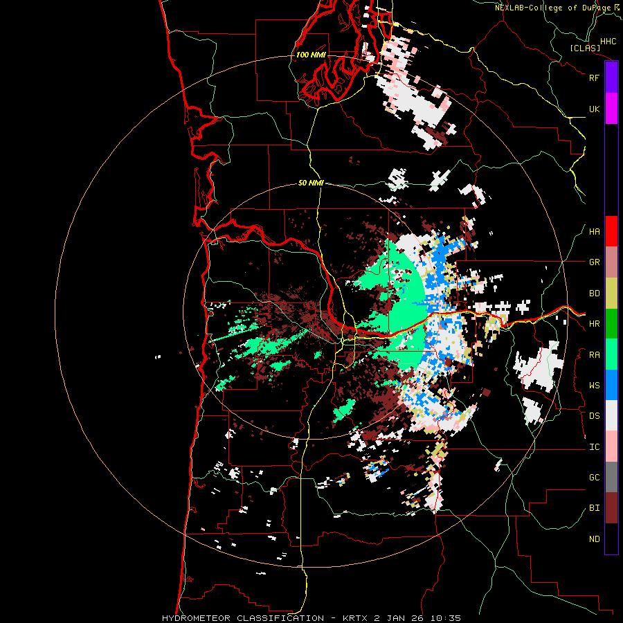Click the RA legend label text
Image resolution: width=623 pixels, height=623 pixels.
(x=594, y=355)
